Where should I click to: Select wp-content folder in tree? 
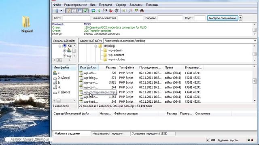point(116,55)
